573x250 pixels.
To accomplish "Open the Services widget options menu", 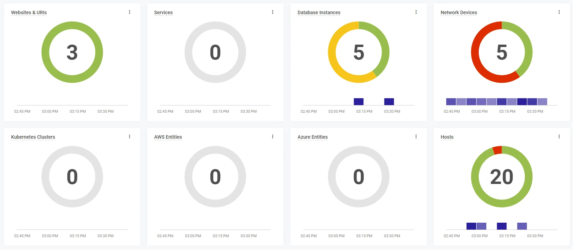I will pyautogui.click(x=273, y=12).
